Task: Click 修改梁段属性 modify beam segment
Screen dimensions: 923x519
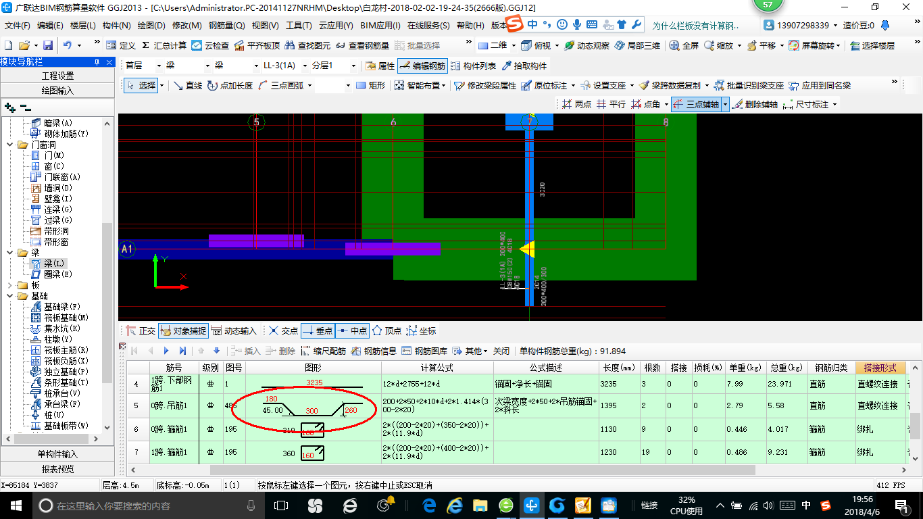Action: 485,86
